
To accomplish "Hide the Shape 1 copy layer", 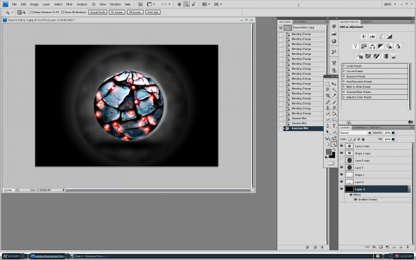I will [341, 153].
